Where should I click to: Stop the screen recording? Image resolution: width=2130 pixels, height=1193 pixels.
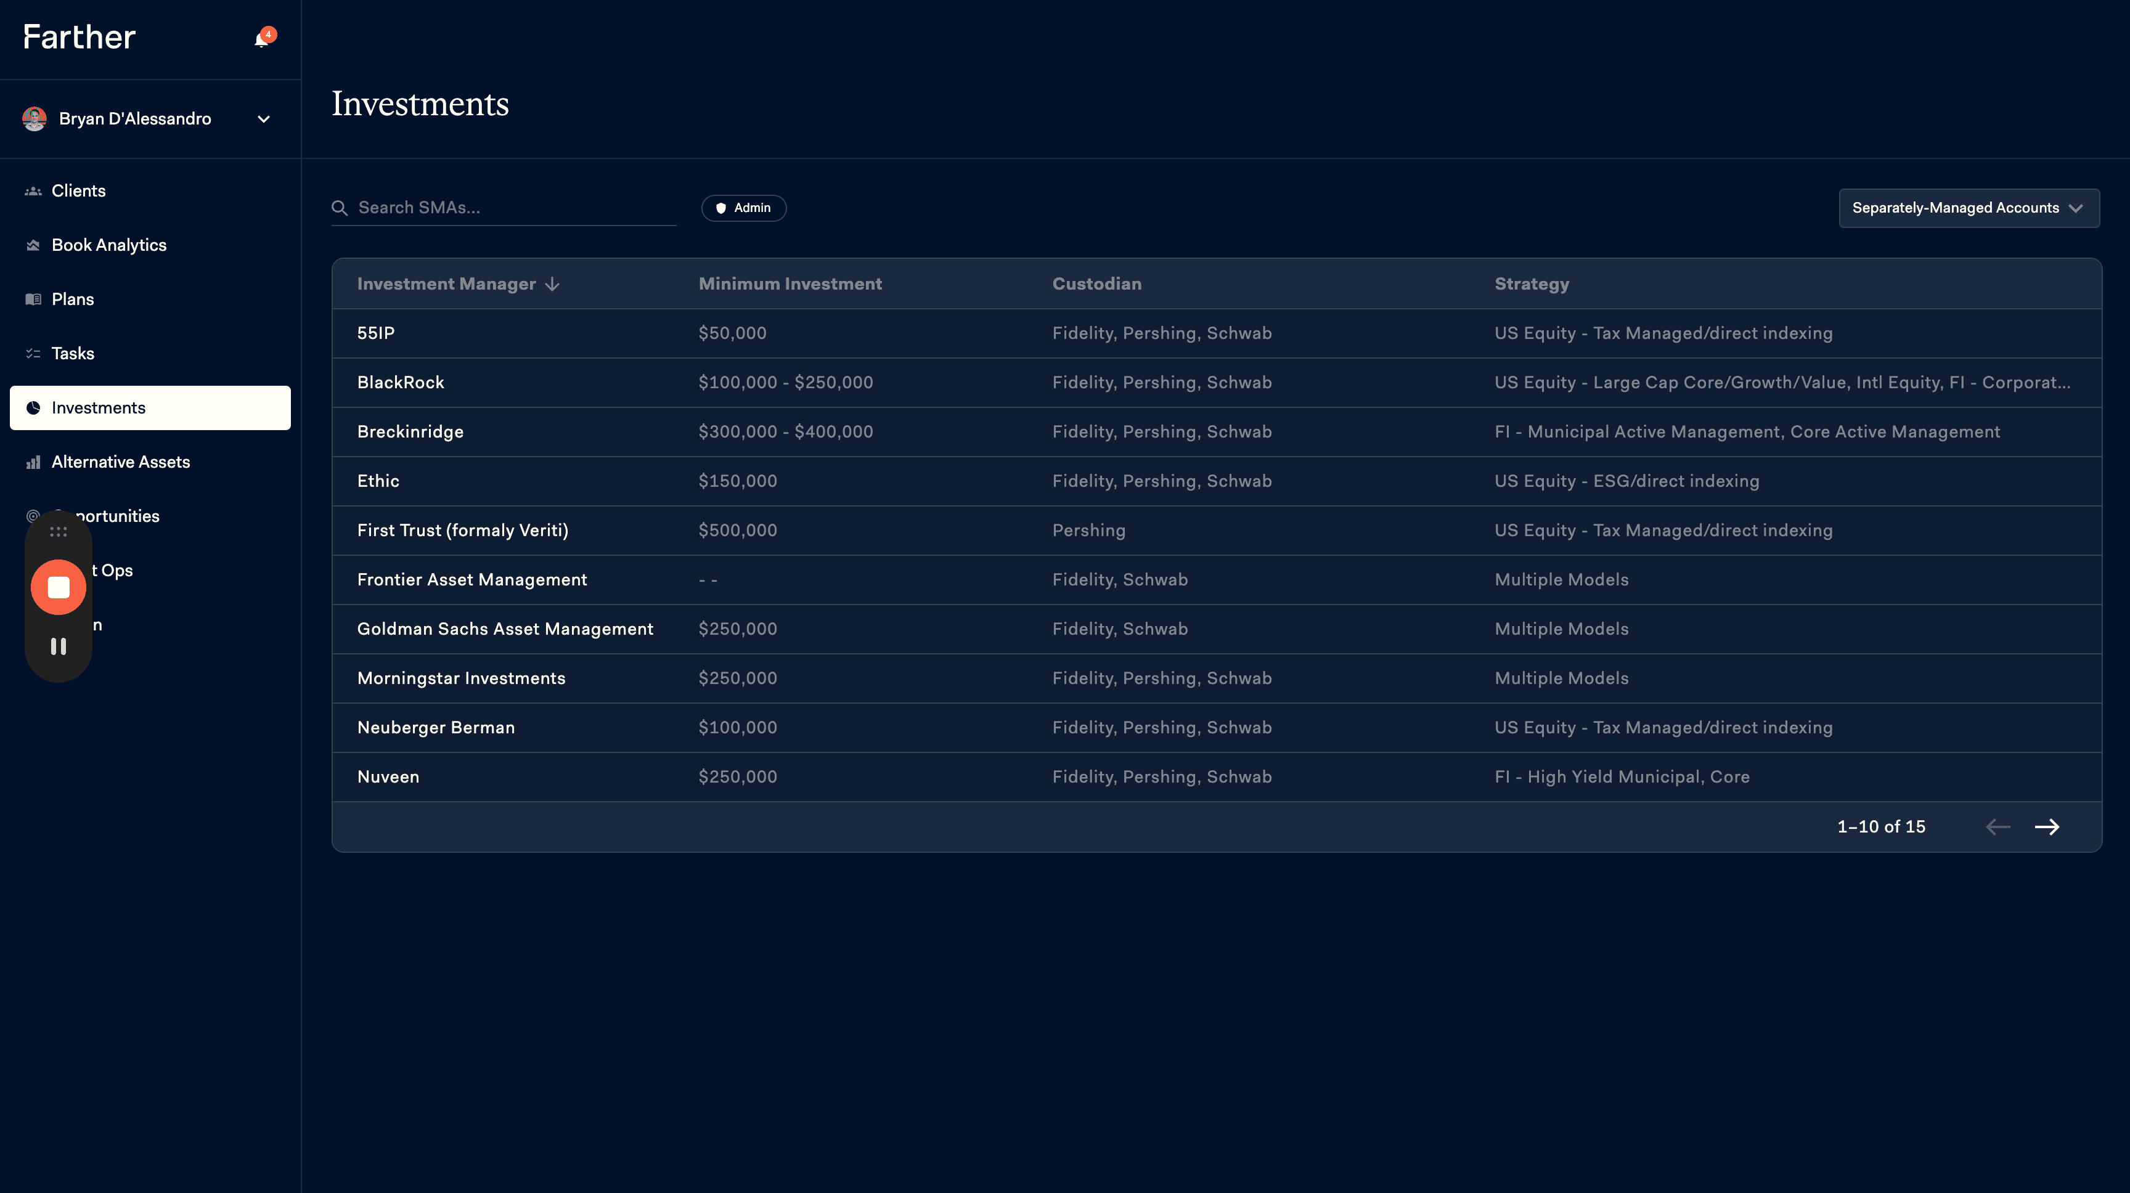59,587
